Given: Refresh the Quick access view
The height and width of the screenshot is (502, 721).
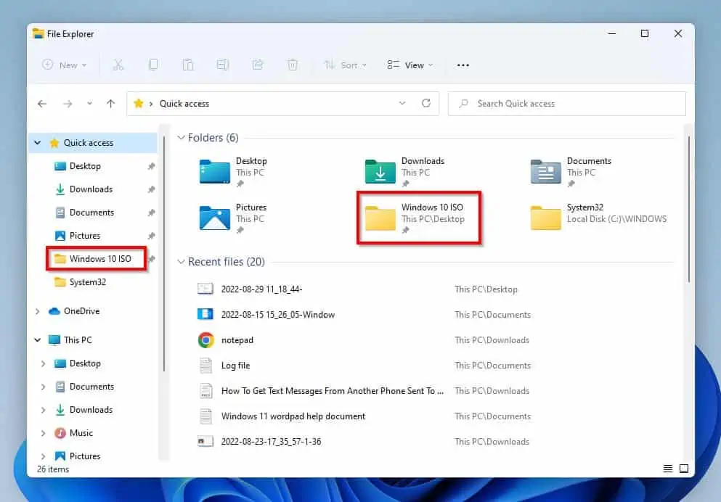Looking at the screenshot, I should click(x=426, y=103).
